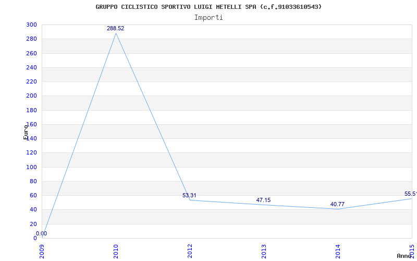Viewport: 417px width, 261px height.
Task: Click the 0.00 data label
Action: coord(42,233)
